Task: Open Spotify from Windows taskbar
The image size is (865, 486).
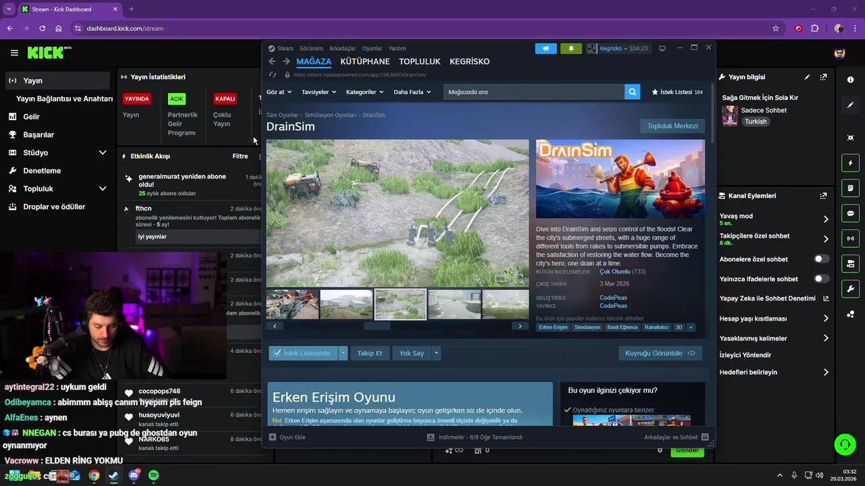Action: (153, 475)
